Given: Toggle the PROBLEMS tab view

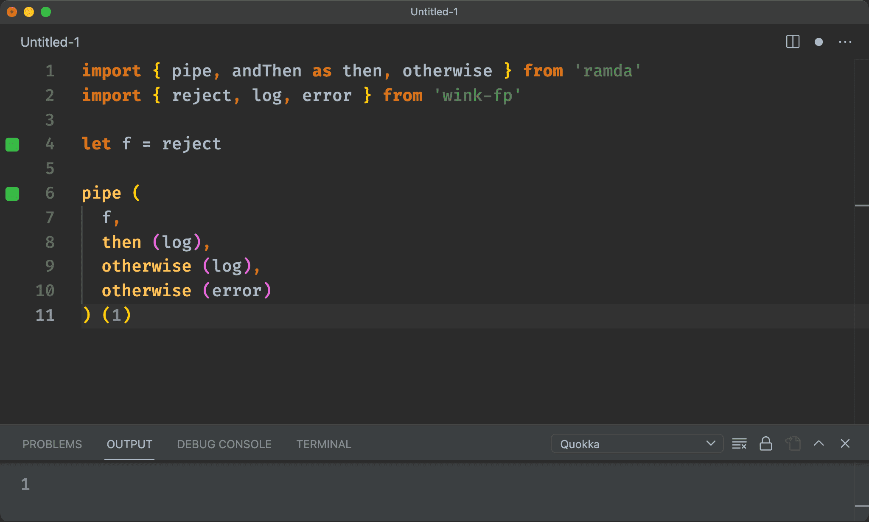Looking at the screenshot, I should click(52, 444).
